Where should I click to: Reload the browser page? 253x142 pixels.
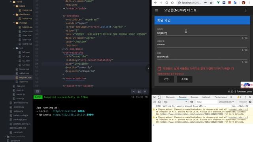point(167,3)
